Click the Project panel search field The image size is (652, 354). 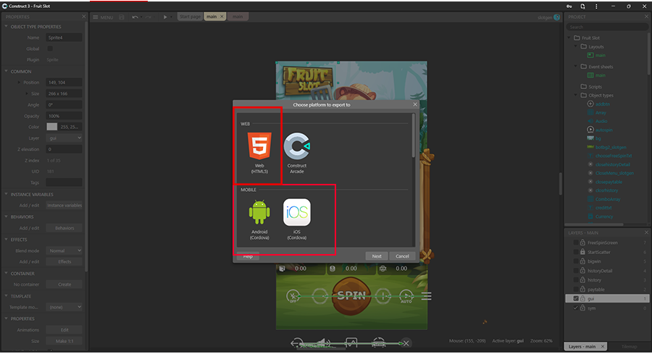click(x=607, y=27)
